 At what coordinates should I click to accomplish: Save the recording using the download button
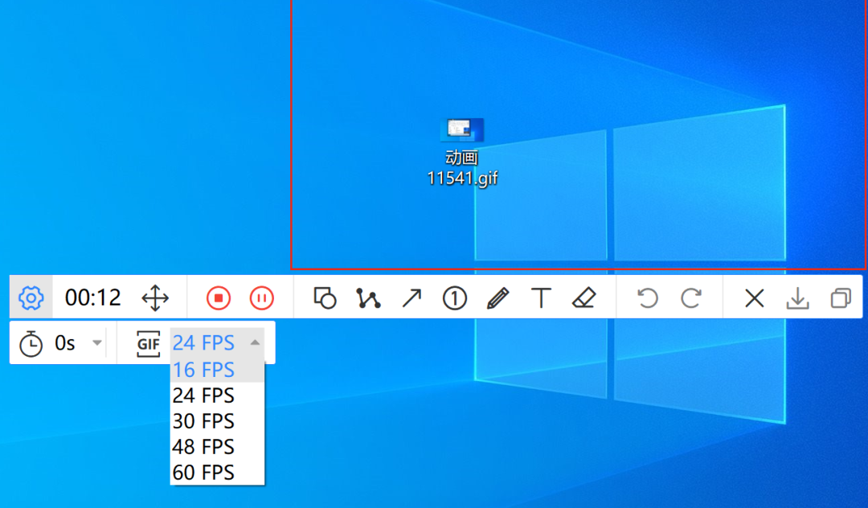pyautogui.click(x=797, y=297)
